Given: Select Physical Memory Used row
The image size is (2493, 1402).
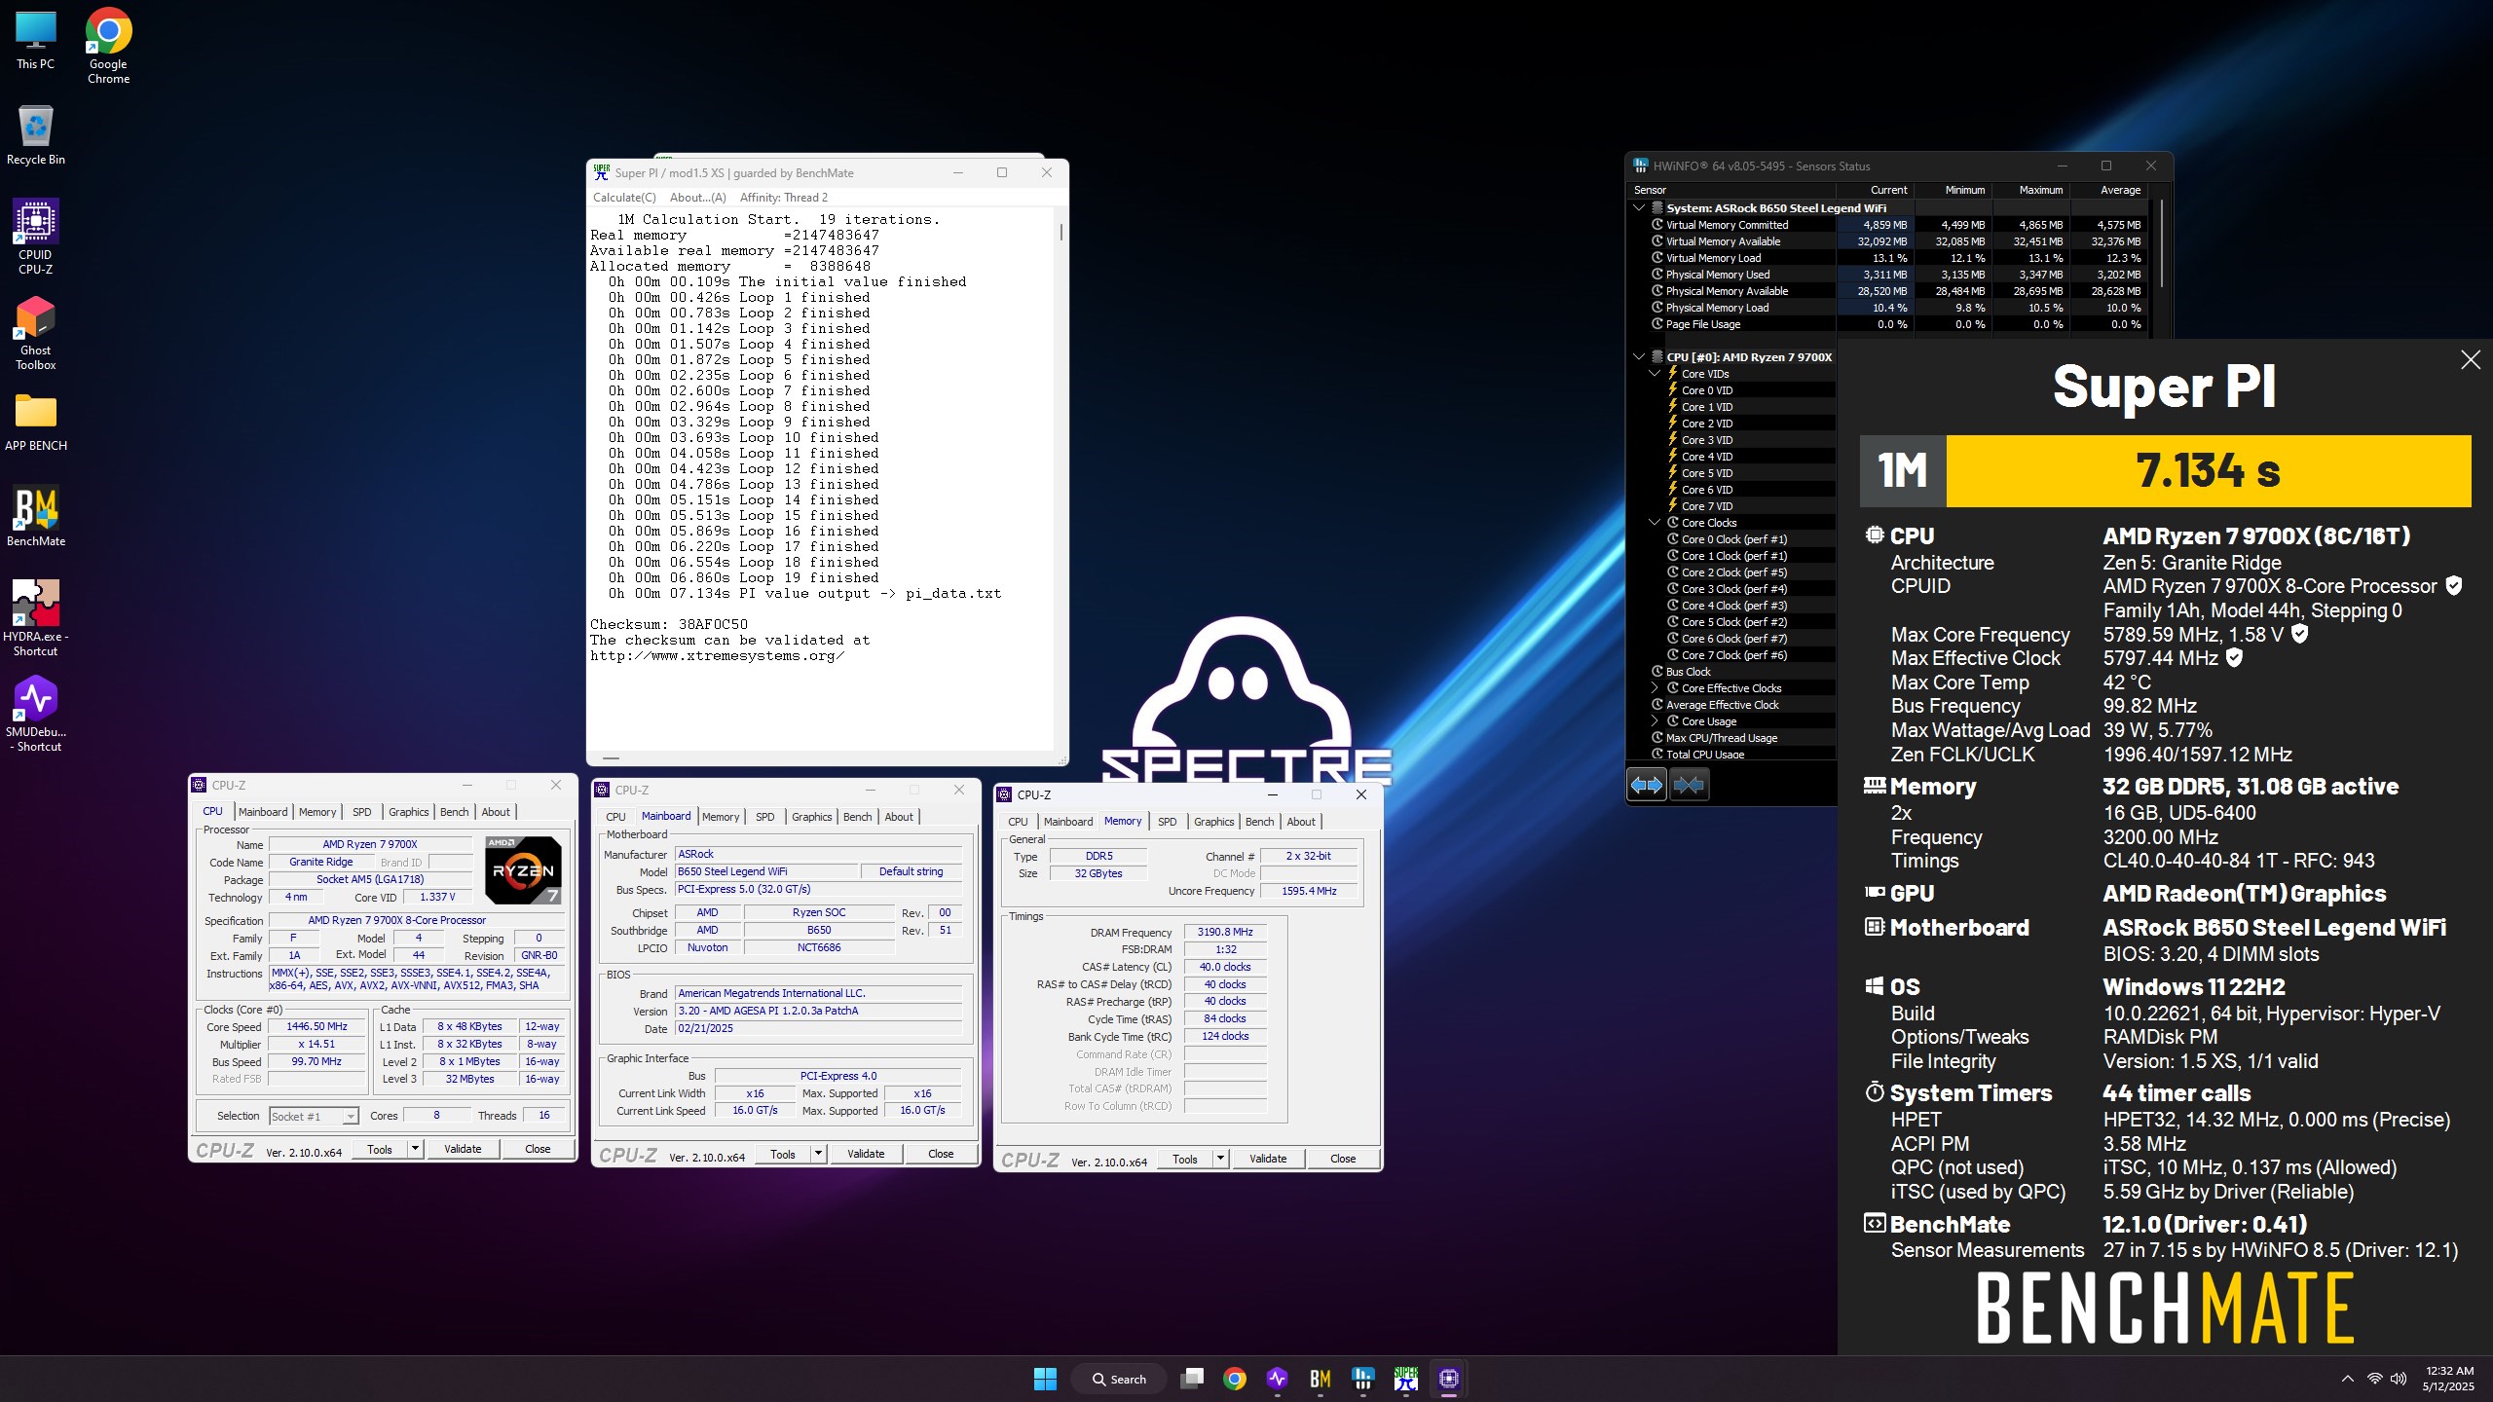Looking at the screenshot, I should [x=1890, y=274].
